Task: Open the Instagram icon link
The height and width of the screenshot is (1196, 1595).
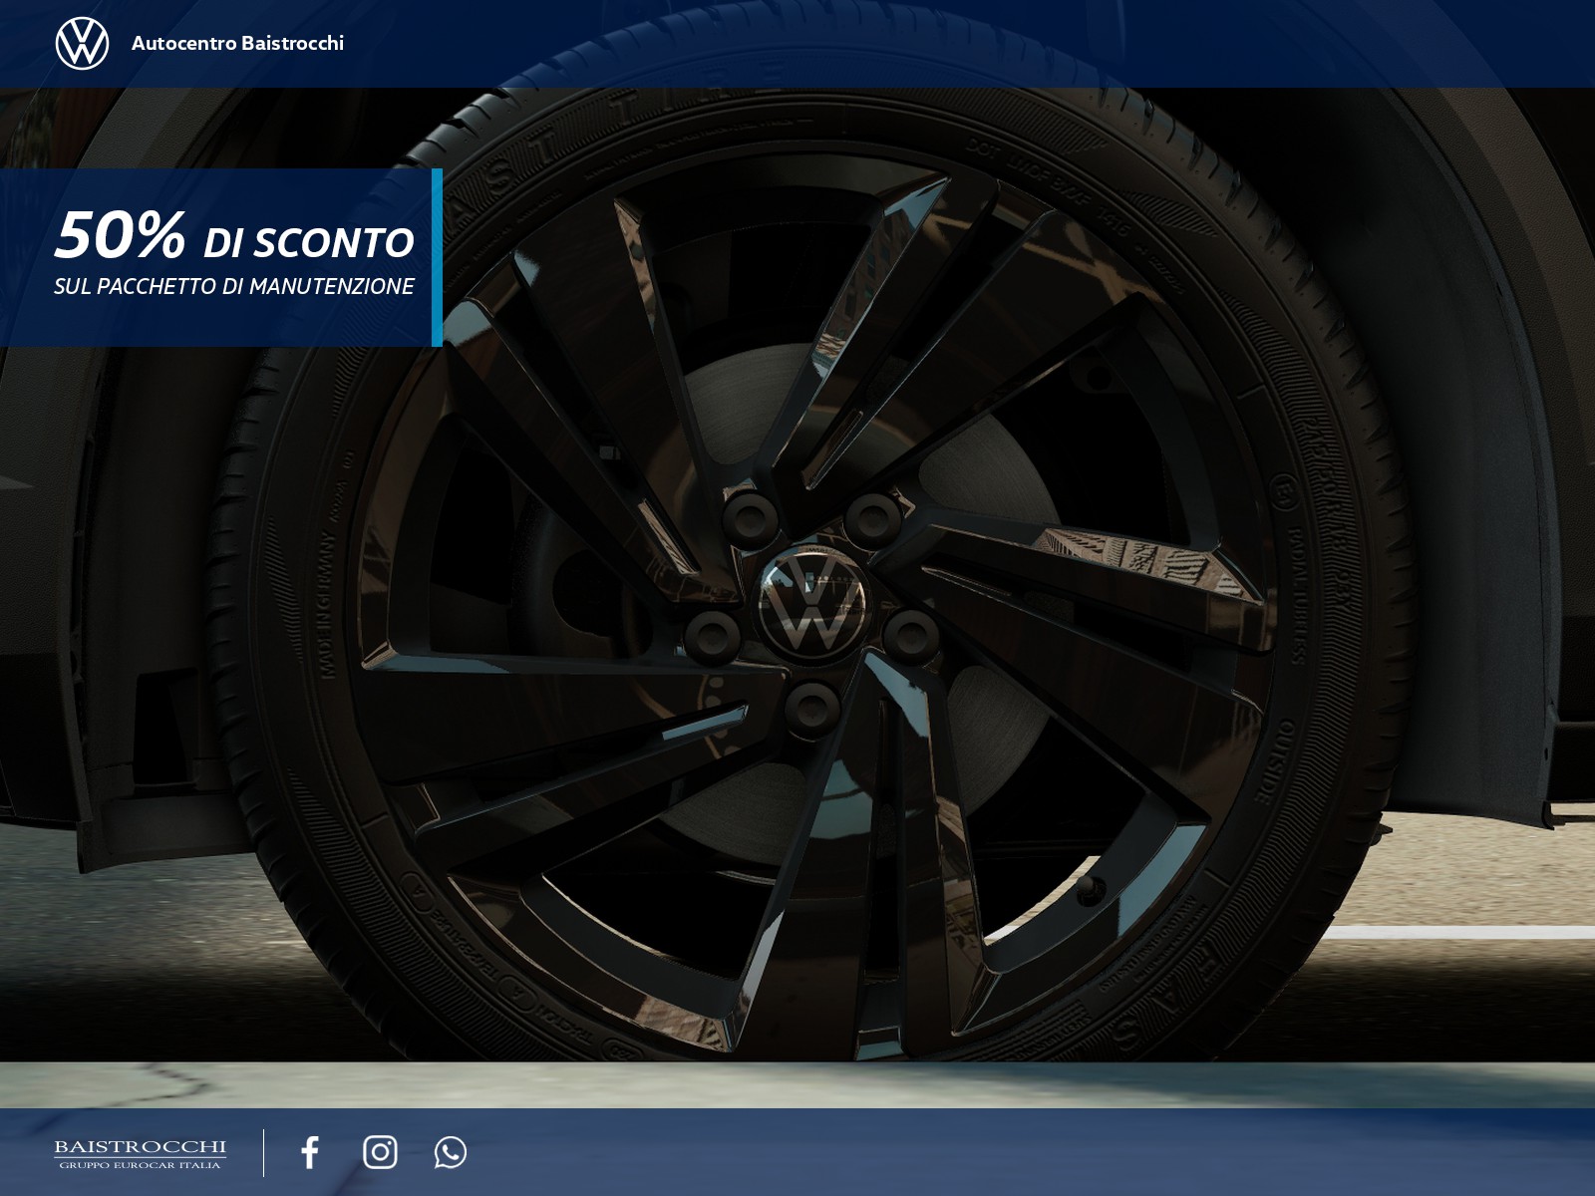Action: (x=380, y=1152)
